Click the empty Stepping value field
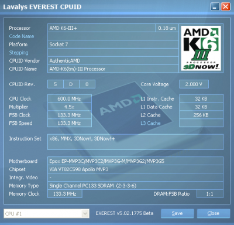The height and width of the screenshot is (225, 234). coord(113,53)
